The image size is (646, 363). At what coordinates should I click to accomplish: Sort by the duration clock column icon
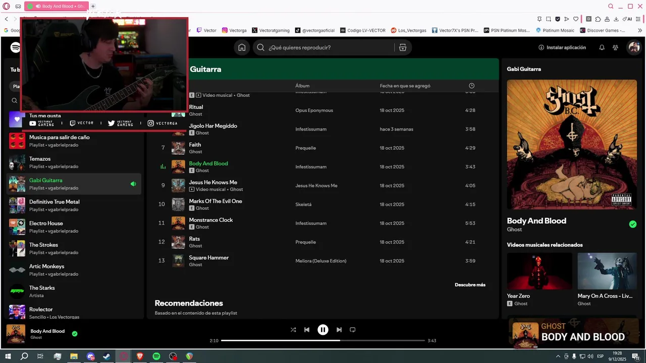pyautogui.click(x=471, y=86)
